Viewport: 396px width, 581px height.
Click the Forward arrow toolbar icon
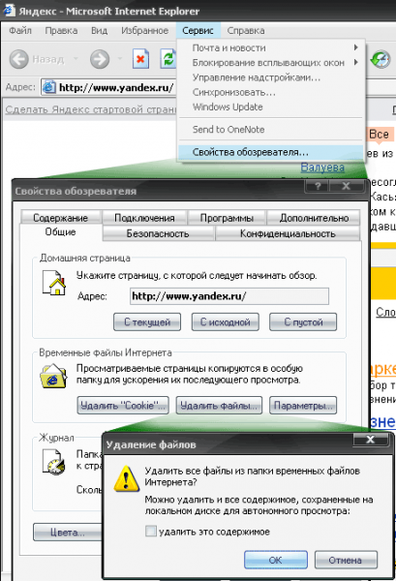click(x=100, y=59)
